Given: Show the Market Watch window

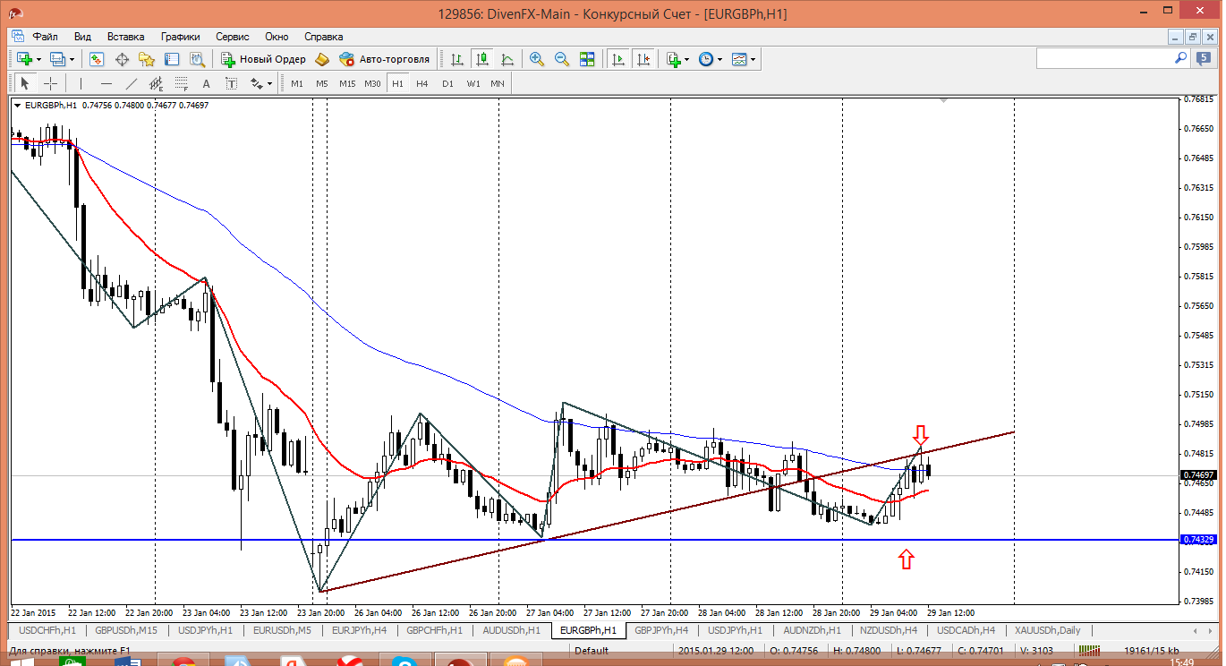Looking at the screenshot, I should tap(97, 59).
